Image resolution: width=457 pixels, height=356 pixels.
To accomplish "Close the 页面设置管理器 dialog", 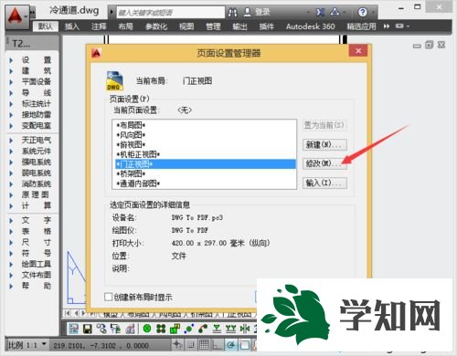I will [x=358, y=51].
